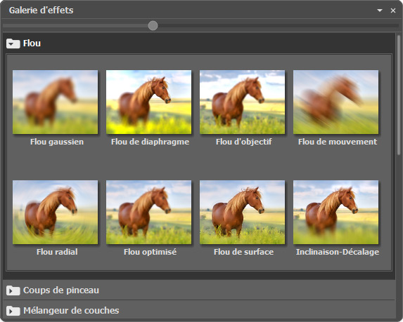Screen dimensions: 403x322
Task: Expand the Coups de pinceau folder
Action: [x=13, y=290]
